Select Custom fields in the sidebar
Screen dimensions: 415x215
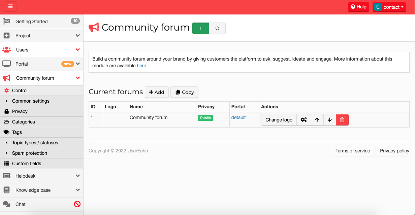(41, 164)
